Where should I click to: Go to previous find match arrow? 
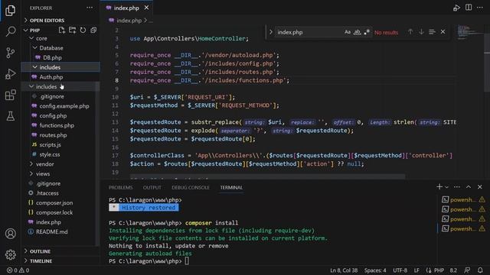tap(410, 32)
